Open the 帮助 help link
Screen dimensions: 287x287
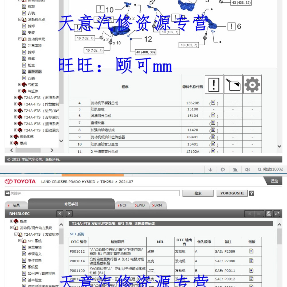[x=274, y=181]
